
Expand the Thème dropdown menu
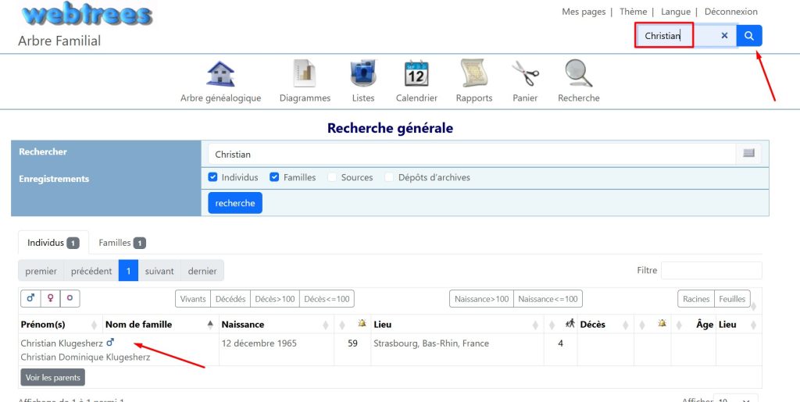(x=633, y=12)
